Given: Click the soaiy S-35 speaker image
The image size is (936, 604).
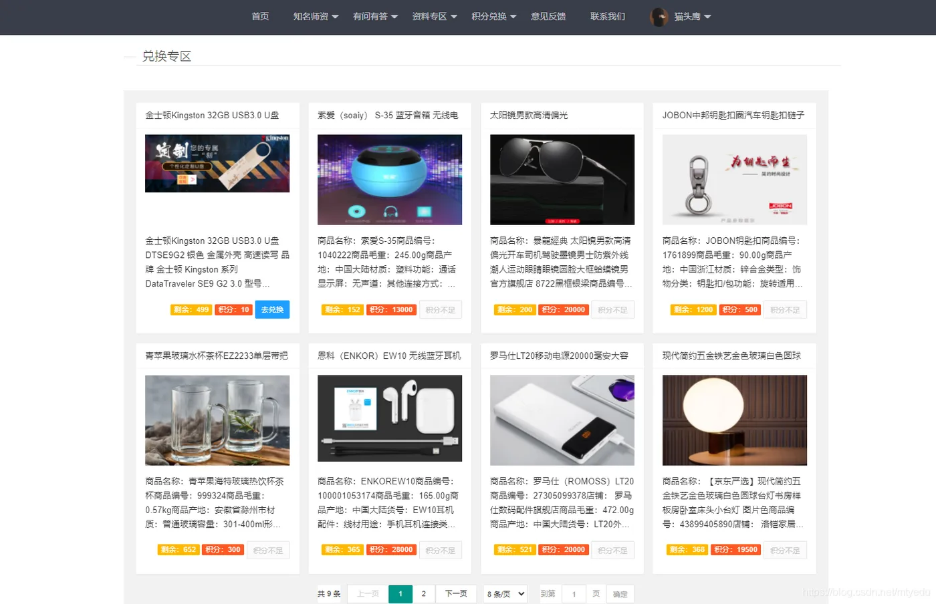Looking at the screenshot, I should coord(390,180).
